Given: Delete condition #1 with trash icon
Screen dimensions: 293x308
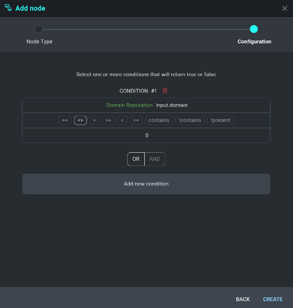Looking at the screenshot, I should (165, 91).
